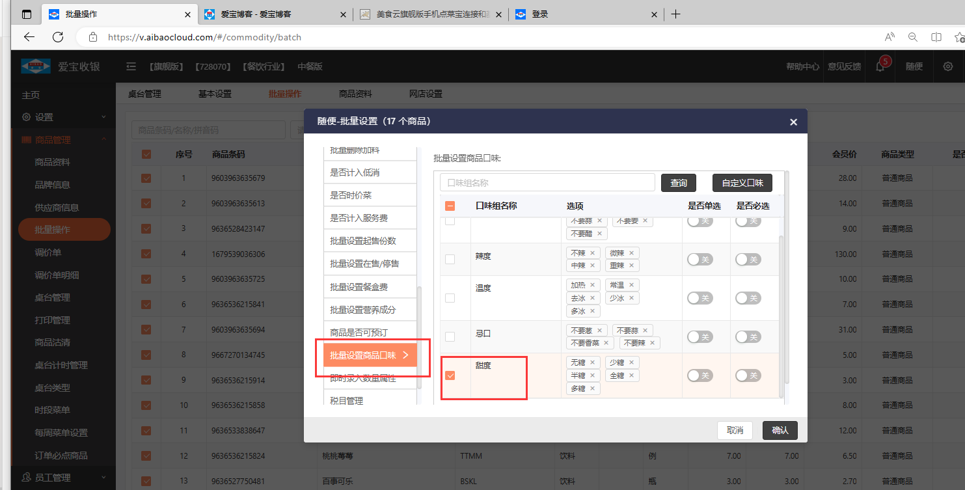Remove the 中辣 tag via its x

592,265
